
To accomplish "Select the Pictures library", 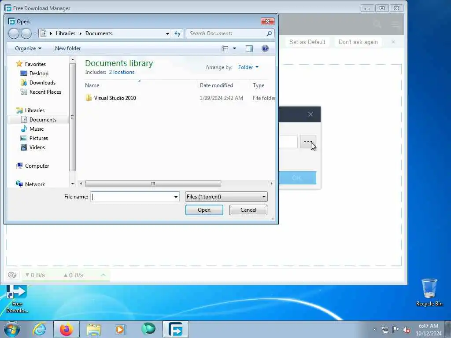I will pyautogui.click(x=39, y=138).
